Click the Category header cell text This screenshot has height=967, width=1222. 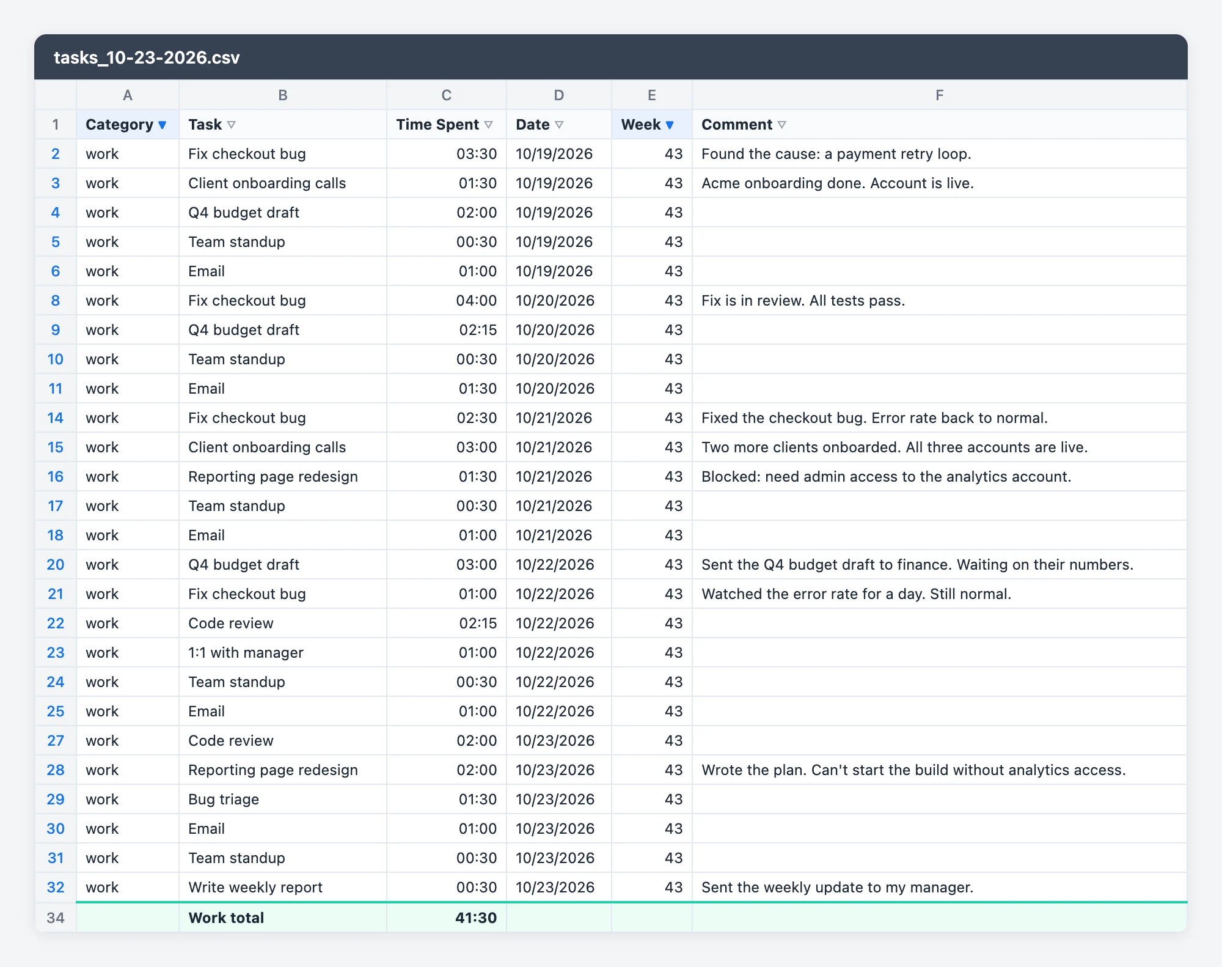(x=119, y=125)
